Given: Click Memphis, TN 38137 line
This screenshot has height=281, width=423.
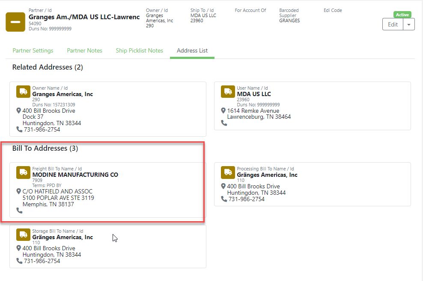Looking at the screenshot, I should (48, 204).
